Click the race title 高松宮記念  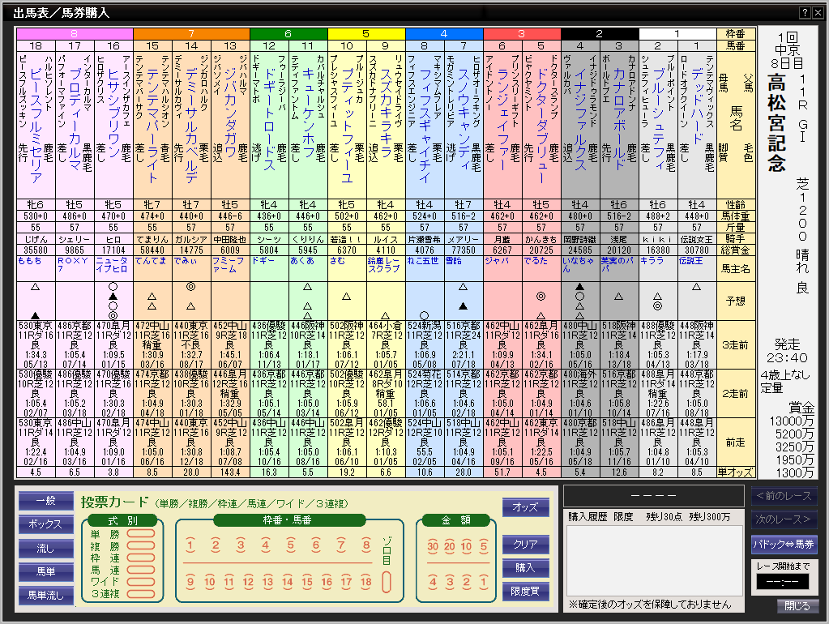click(776, 123)
